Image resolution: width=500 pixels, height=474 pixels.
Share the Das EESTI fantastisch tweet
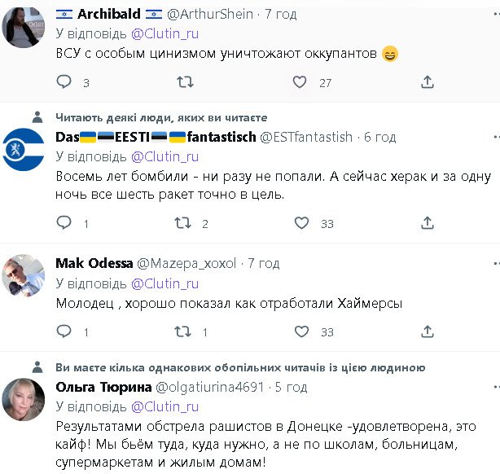point(427,223)
